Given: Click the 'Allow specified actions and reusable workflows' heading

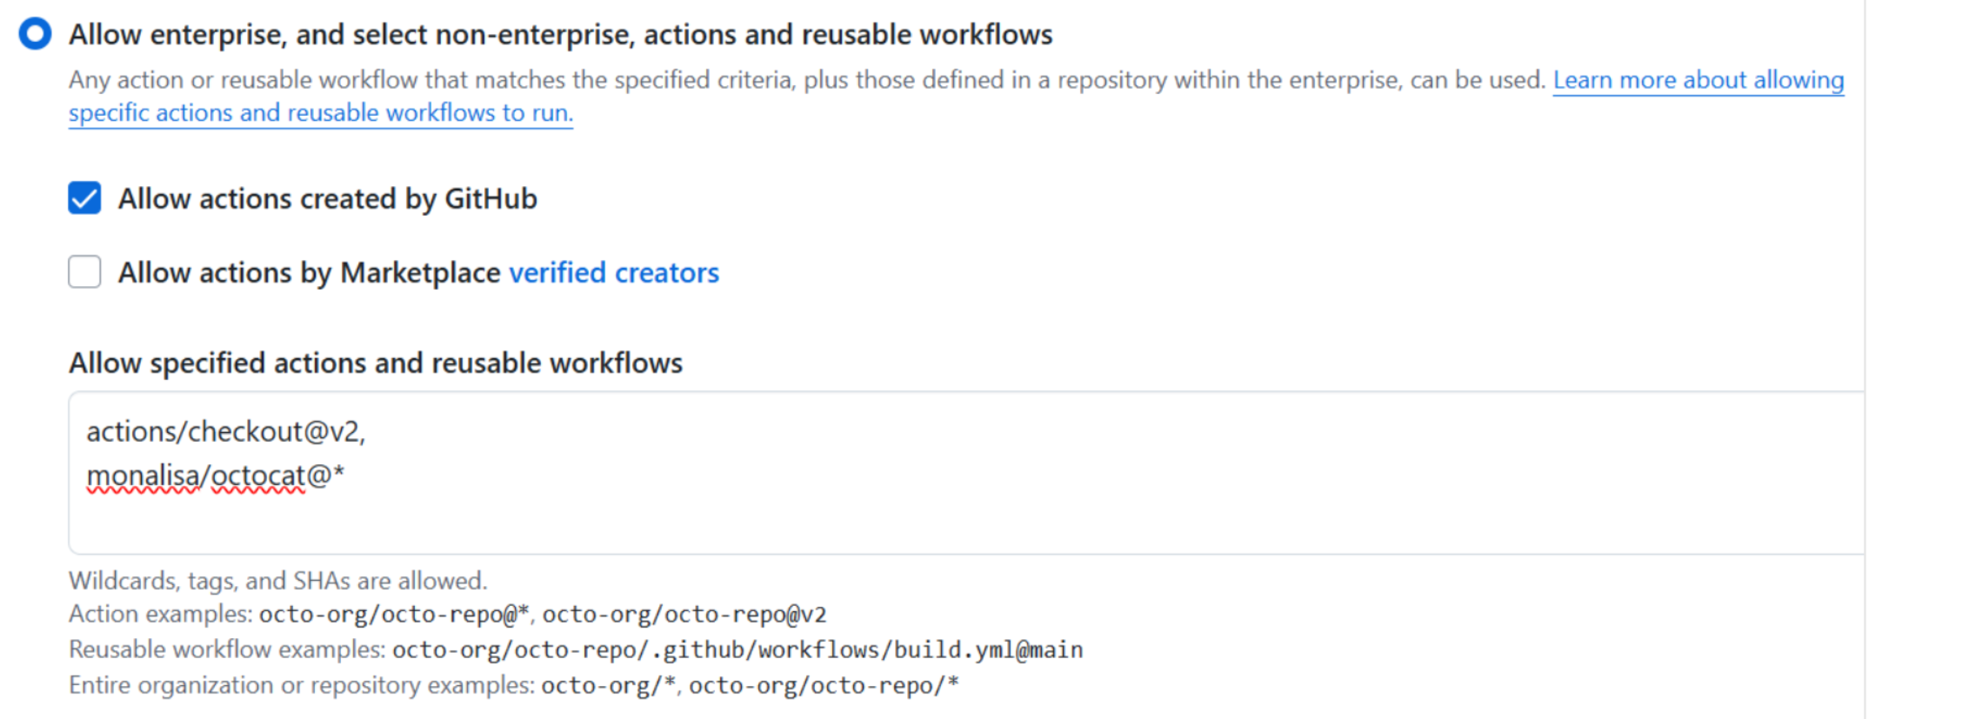Looking at the screenshot, I should [x=376, y=363].
